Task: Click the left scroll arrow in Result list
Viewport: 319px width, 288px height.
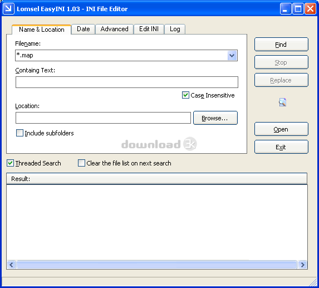Action: (11, 265)
